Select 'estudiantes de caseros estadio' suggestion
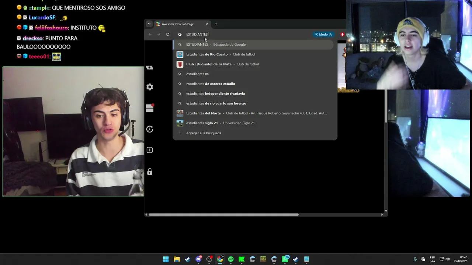Viewport: 472px width, 265px height. (x=253, y=84)
